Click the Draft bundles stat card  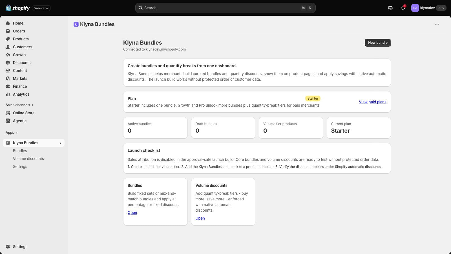point(223,128)
